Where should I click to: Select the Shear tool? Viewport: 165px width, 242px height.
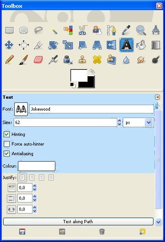click(82, 45)
